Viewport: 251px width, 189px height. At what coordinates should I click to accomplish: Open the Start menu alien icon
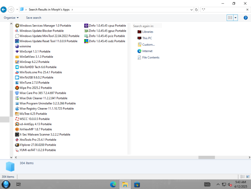[x=6, y=184]
